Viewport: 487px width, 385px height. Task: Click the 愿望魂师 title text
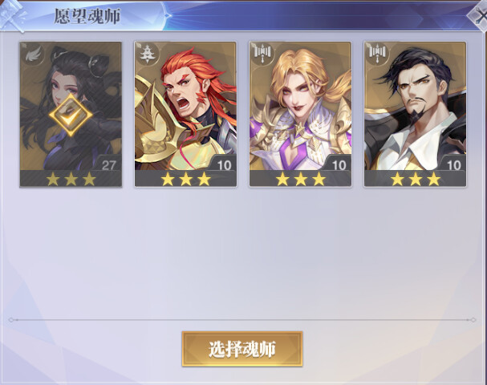87,16
